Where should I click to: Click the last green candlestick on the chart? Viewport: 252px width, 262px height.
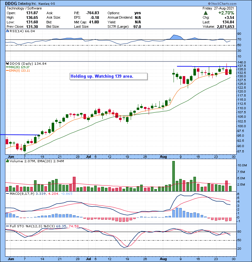pos(230,72)
